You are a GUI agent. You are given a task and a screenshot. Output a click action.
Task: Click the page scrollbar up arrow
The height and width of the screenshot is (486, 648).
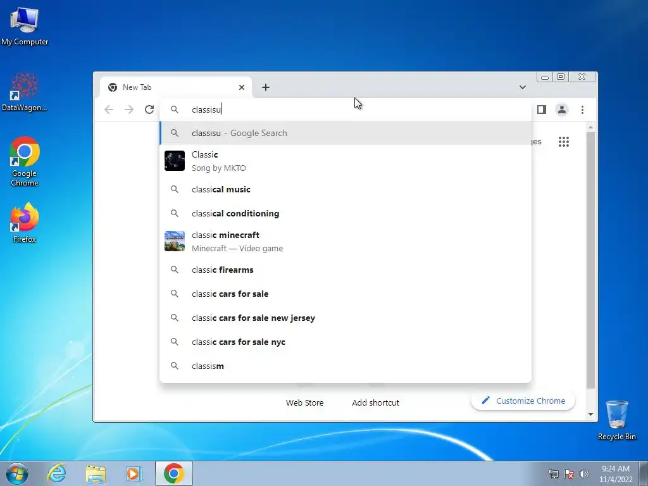click(590, 127)
